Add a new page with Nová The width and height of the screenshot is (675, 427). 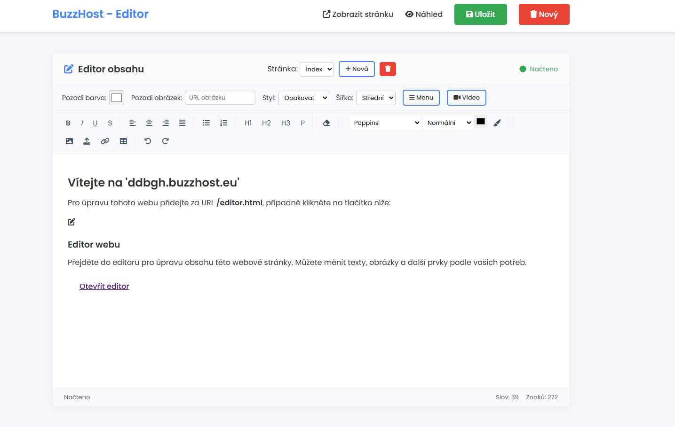[x=357, y=69]
